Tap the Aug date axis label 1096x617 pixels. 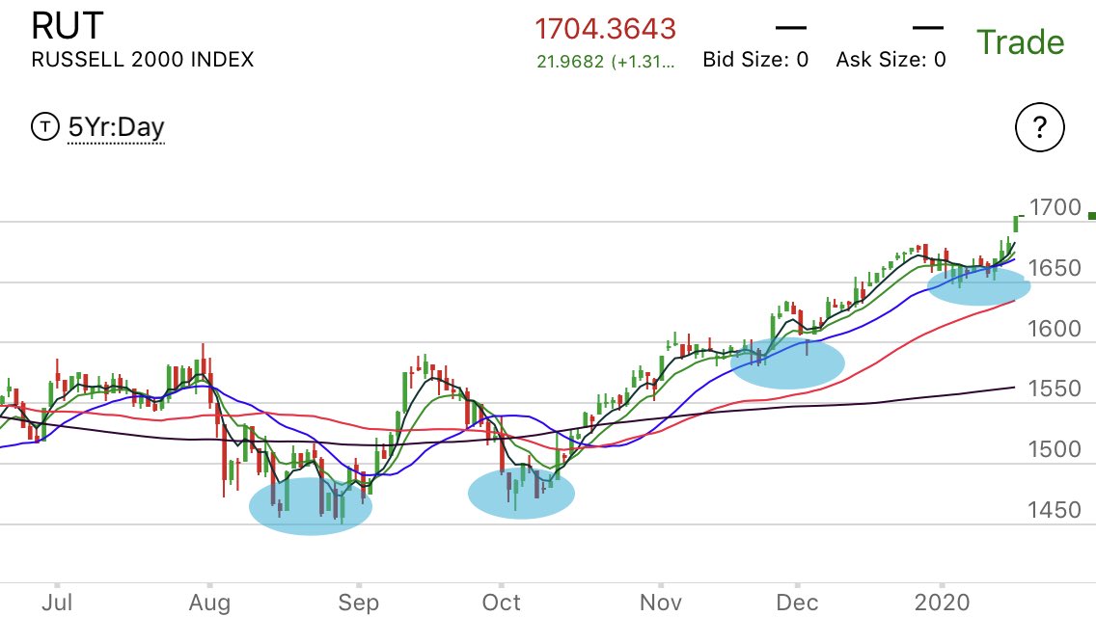tap(209, 603)
